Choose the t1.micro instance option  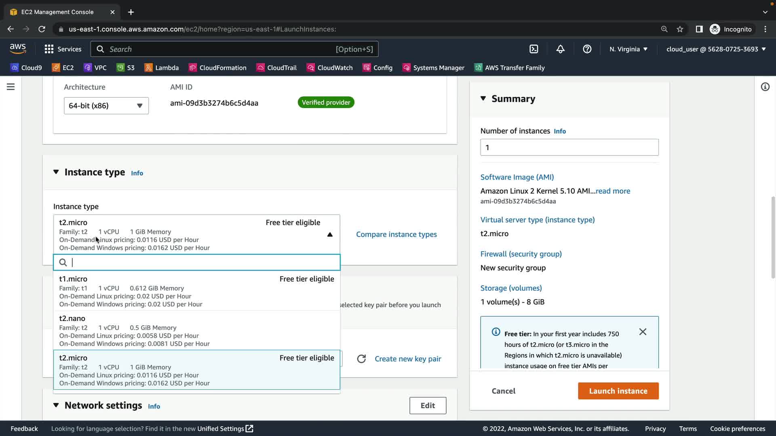(x=196, y=291)
